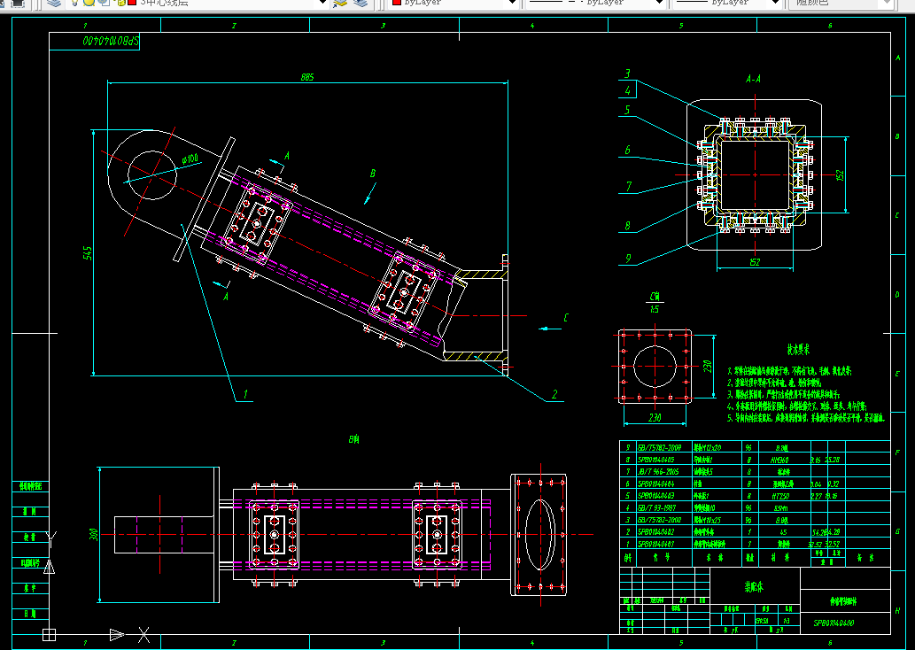The width and height of the screenshot is (915, 650).
Task: Click the Make Object's Layer Current icon
Action: [x=339, y=3]
